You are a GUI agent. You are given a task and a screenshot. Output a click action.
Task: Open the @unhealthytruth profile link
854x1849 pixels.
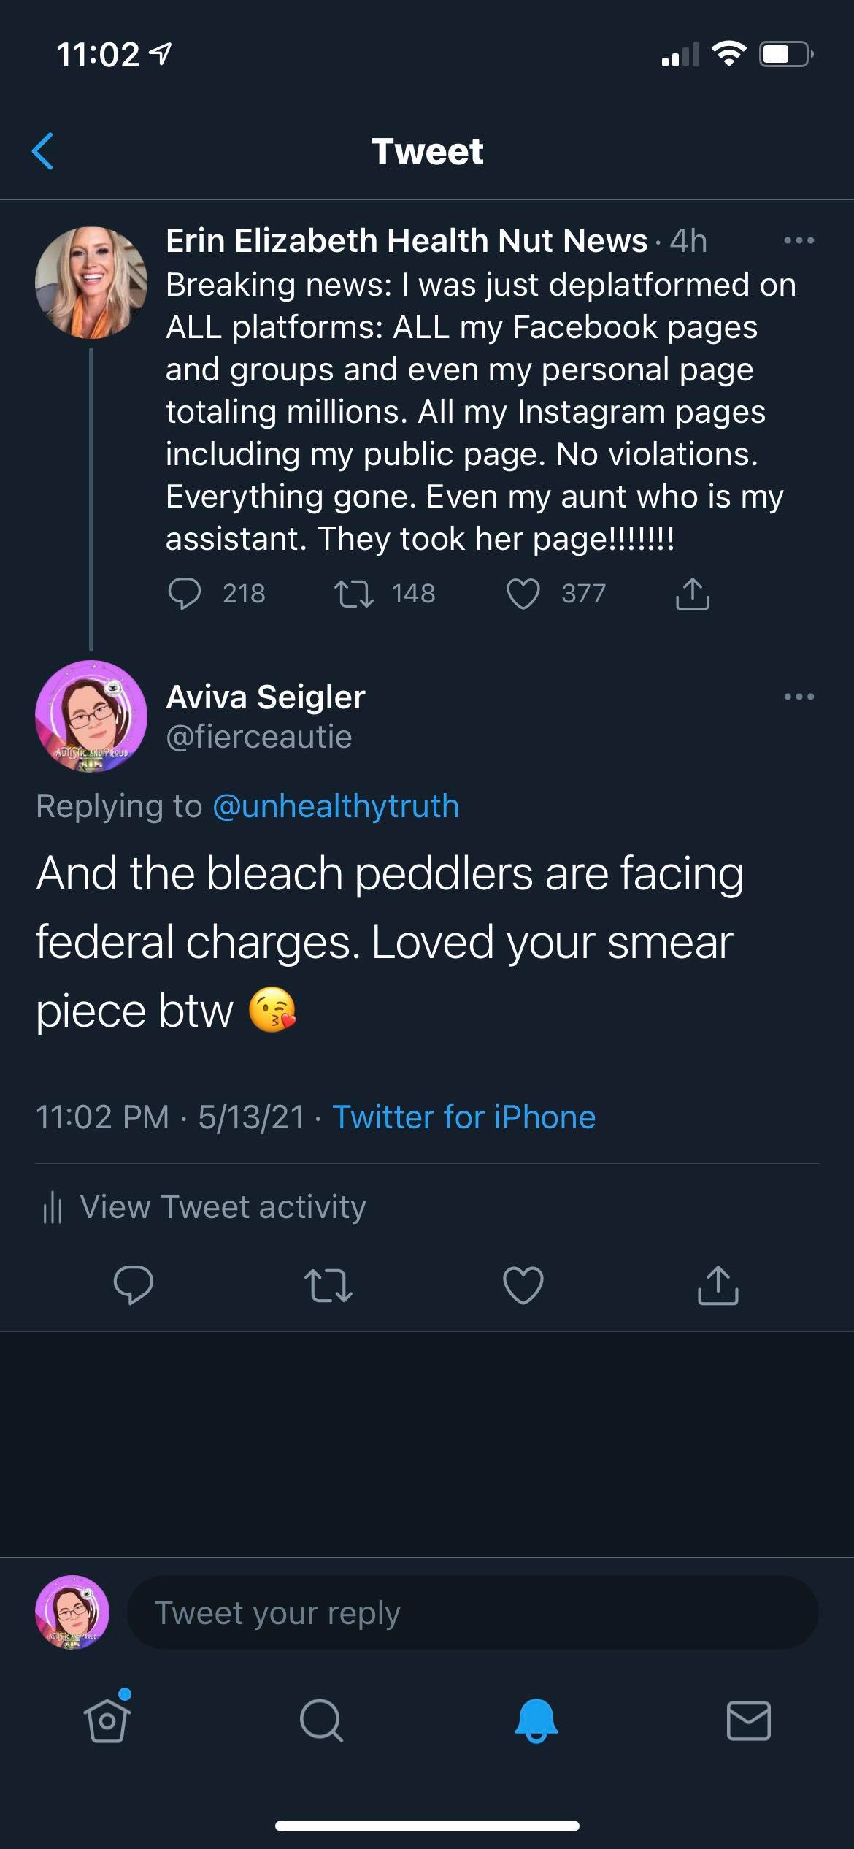click(x=335, y=806)
